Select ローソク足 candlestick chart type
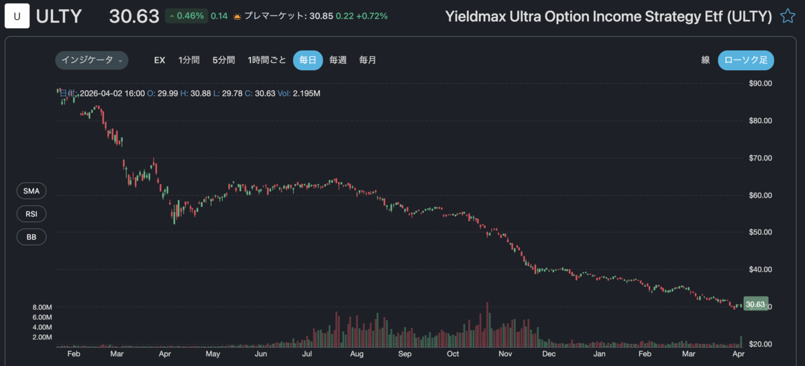The height and width of the screenshot is (366, 805). (x=746, y=60)
